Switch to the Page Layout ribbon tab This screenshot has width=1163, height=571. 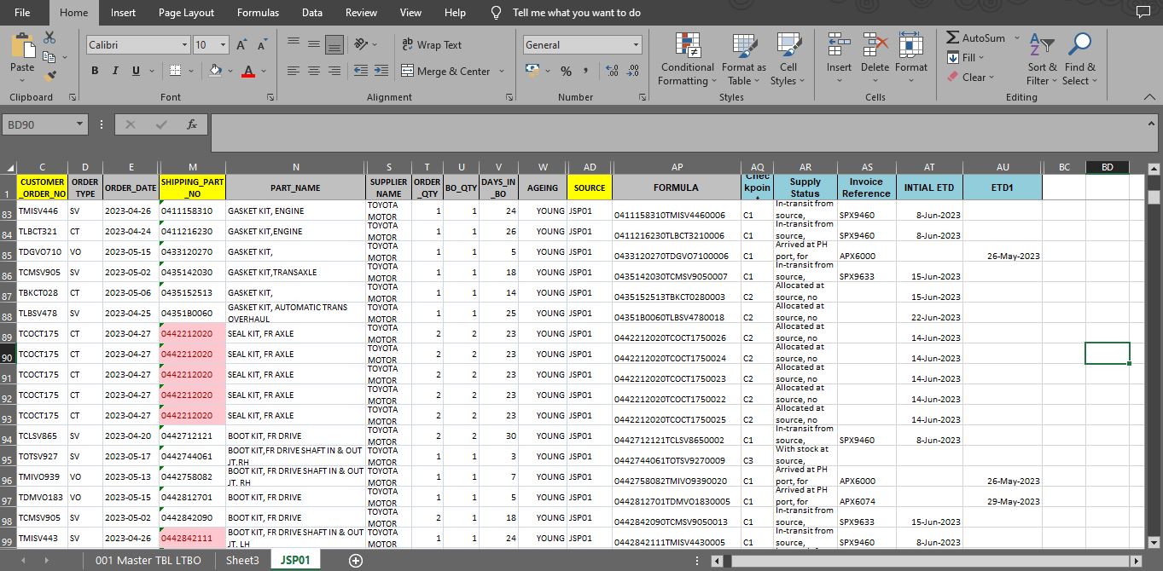(186, 13)
